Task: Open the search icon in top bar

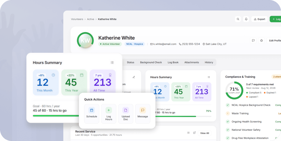Action: tap(238, 19)
